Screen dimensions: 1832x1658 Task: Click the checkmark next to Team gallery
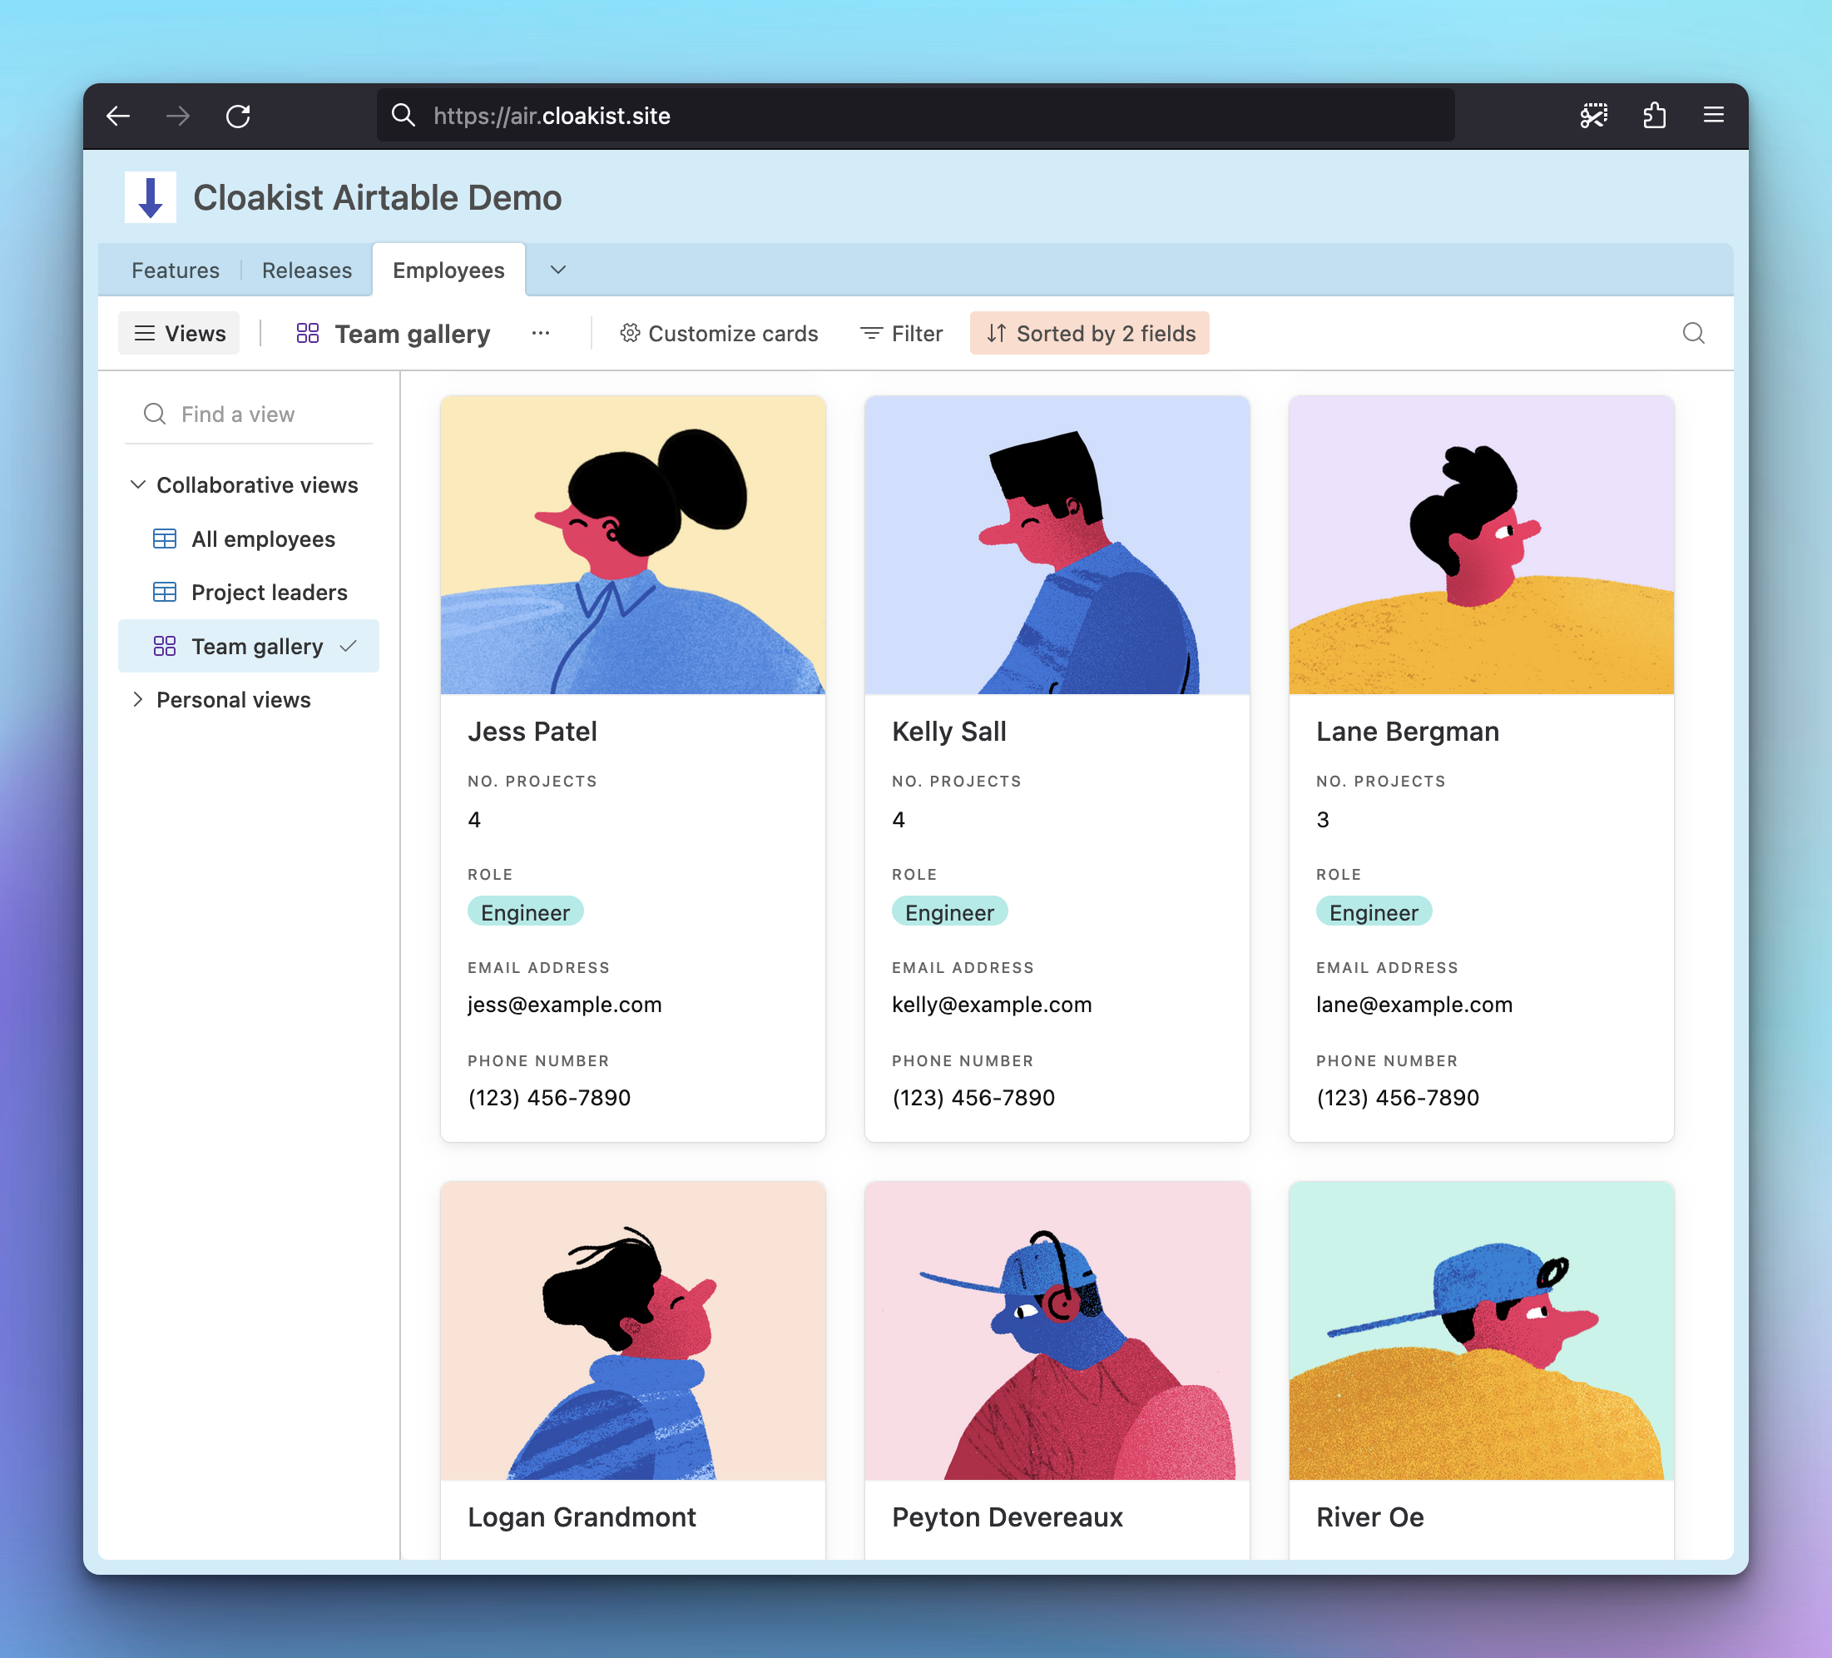348,646
